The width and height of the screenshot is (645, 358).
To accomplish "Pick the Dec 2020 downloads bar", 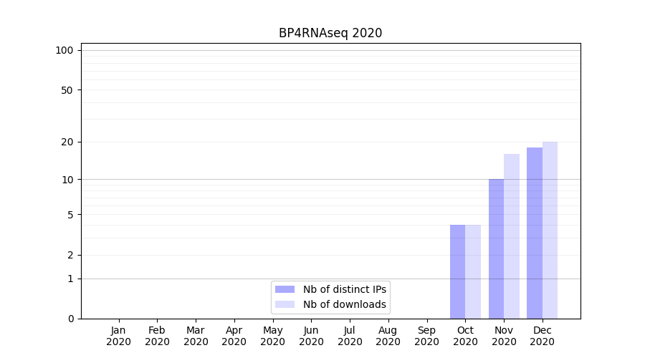I will (550, 230).
